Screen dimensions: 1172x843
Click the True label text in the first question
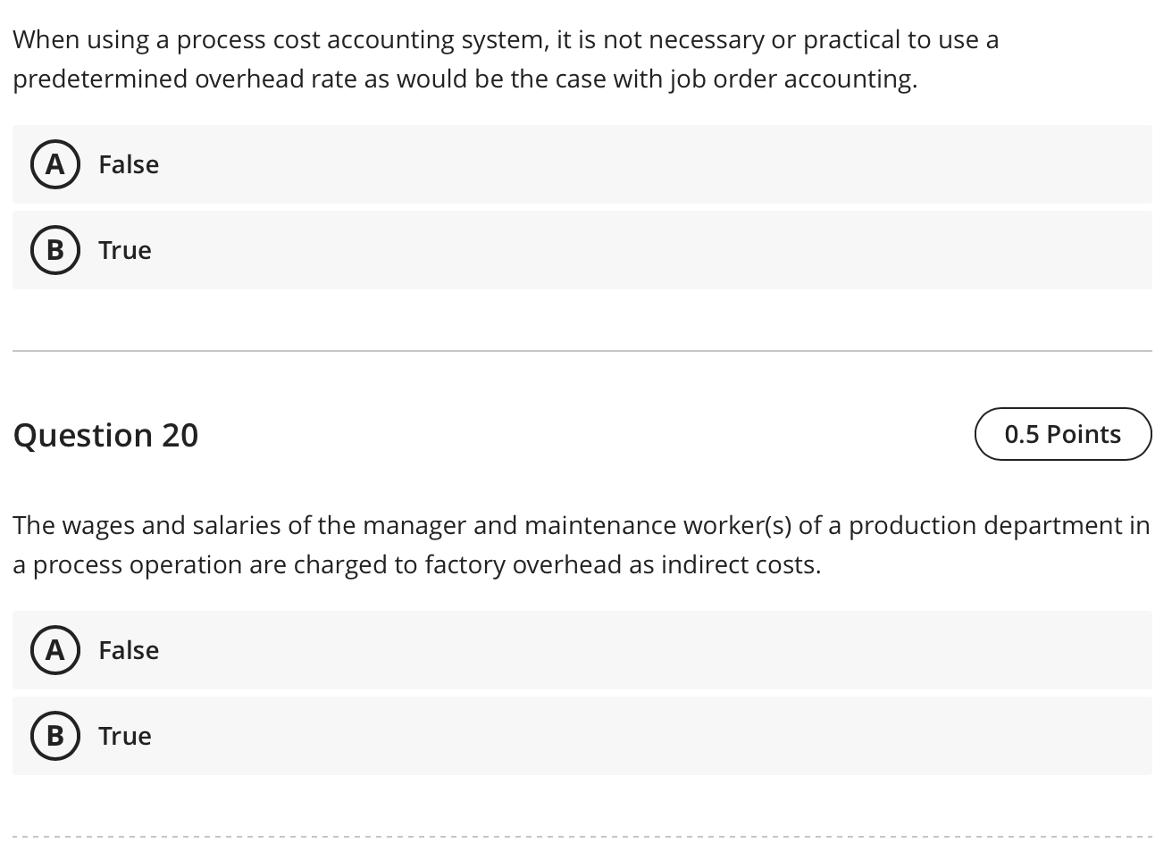tap(124, 250)
